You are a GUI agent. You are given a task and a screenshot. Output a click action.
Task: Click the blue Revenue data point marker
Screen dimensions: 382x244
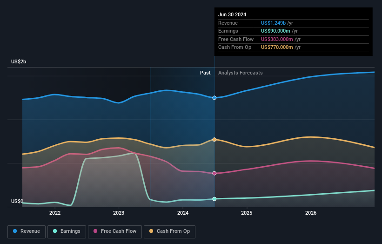click(214, 98)
